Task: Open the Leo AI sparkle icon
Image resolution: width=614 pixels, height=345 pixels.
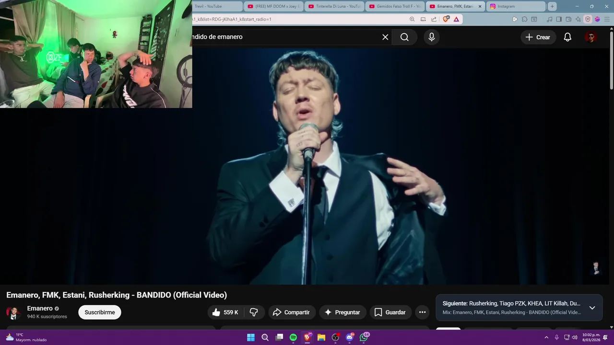Action: [578, 19]
